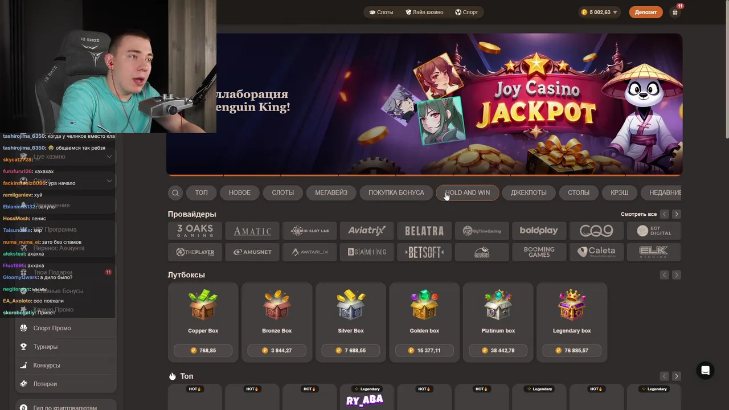The width and height of the screenshot is (729, 410).
Task: Open the gift box icon in header
Action: pyautogui.click(x=675, y=12)
